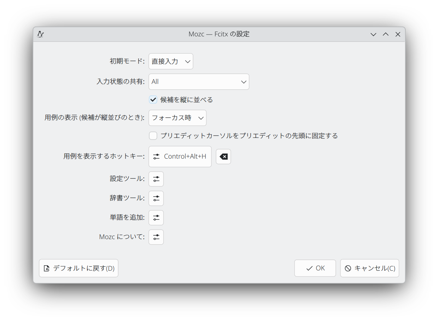Open the 初期モード dropdown showing 直接入力
Screen dimensions: 438x322
click(171, 61)
